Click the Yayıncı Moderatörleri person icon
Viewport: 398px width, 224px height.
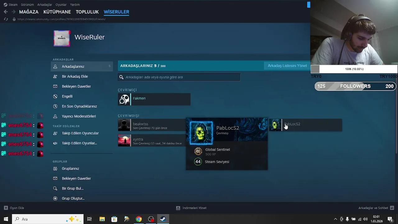coord(55,116)
